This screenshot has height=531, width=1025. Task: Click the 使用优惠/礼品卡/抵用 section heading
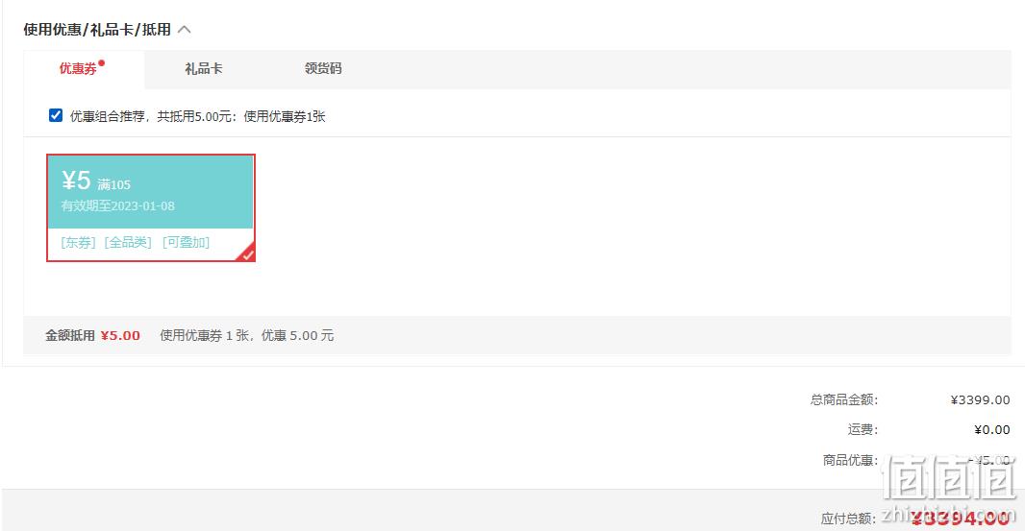97,30
